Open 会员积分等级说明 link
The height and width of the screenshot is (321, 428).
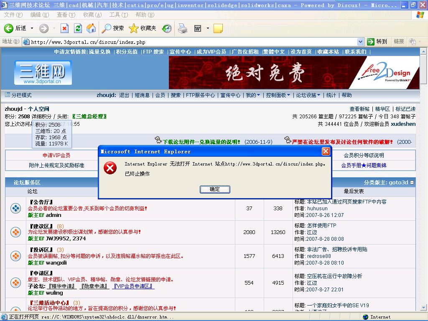click(x=364, y=155)
